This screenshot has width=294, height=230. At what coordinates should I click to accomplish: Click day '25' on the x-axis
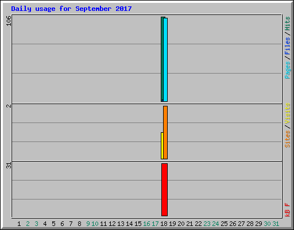(224, 224)
